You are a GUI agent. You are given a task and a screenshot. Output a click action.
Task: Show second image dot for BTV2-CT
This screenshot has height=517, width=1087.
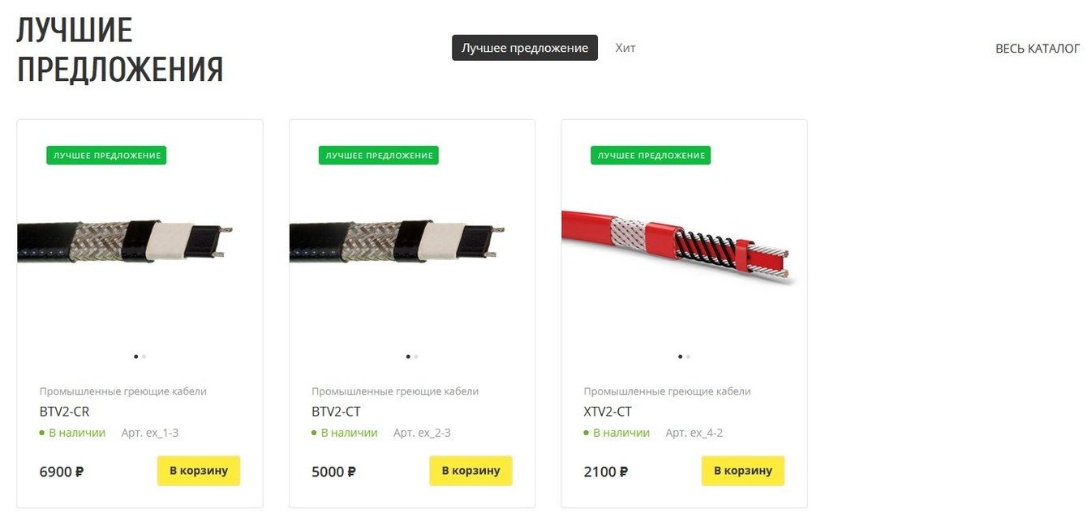[416, 357]
